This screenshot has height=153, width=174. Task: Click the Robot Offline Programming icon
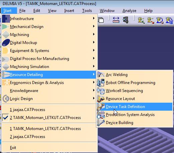click(x=101, y=83)
